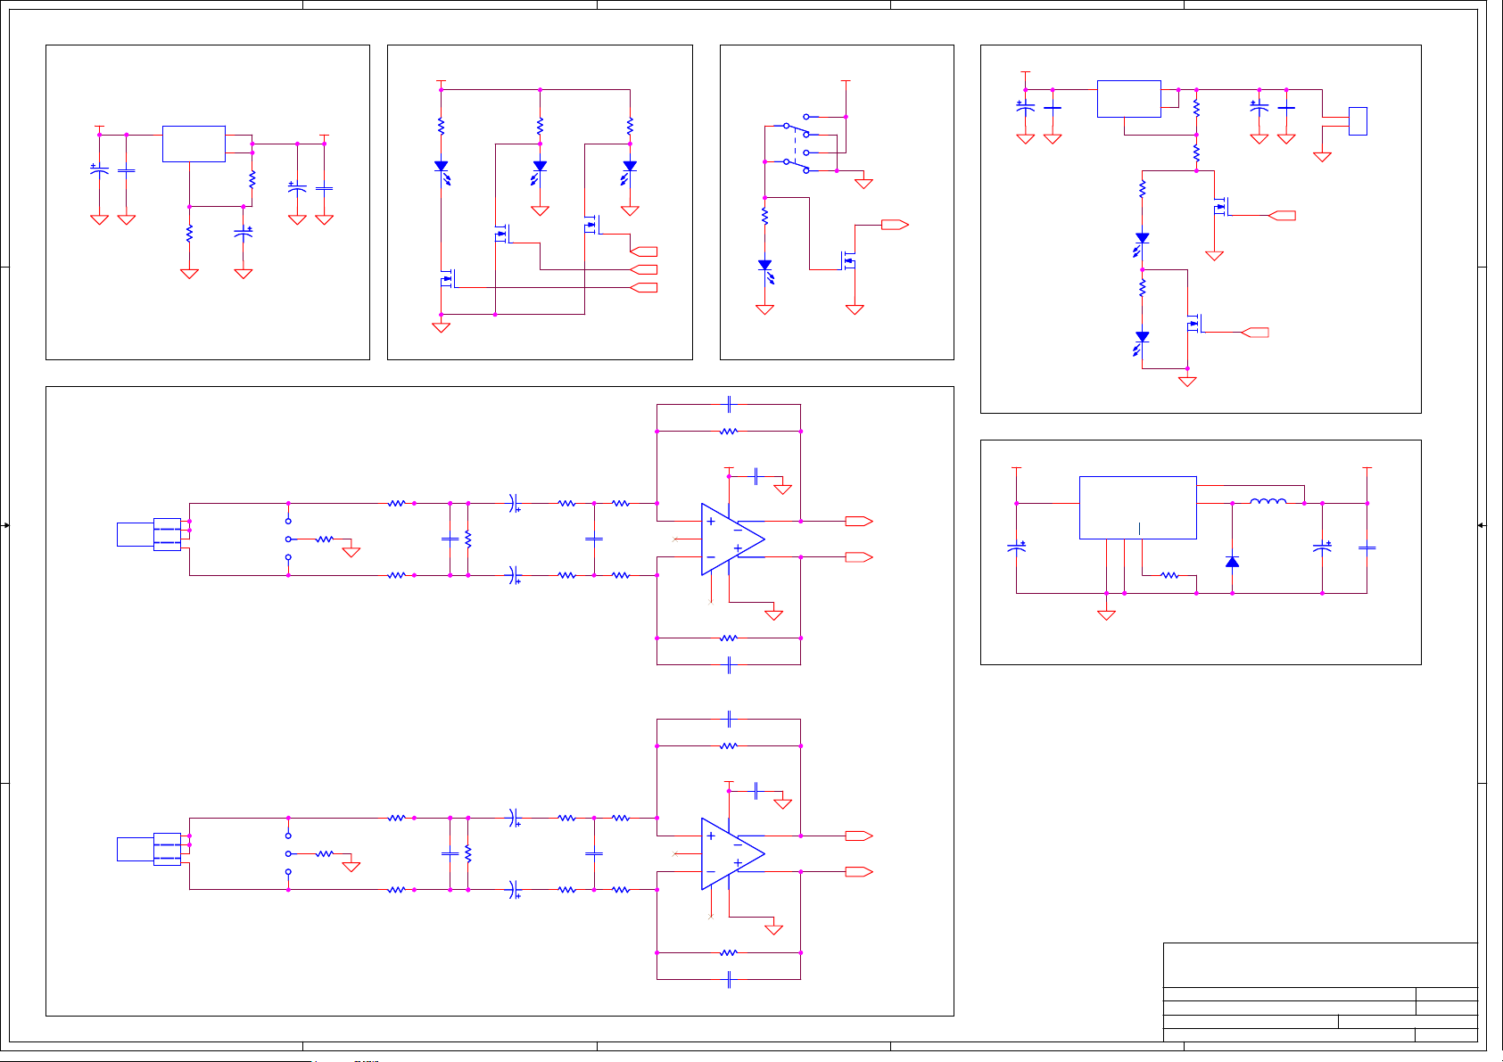Viewport: 1503px width, 1062px height.
Task: Select the feedback capacitor above the upper op-amp
Action: (729, 404)
